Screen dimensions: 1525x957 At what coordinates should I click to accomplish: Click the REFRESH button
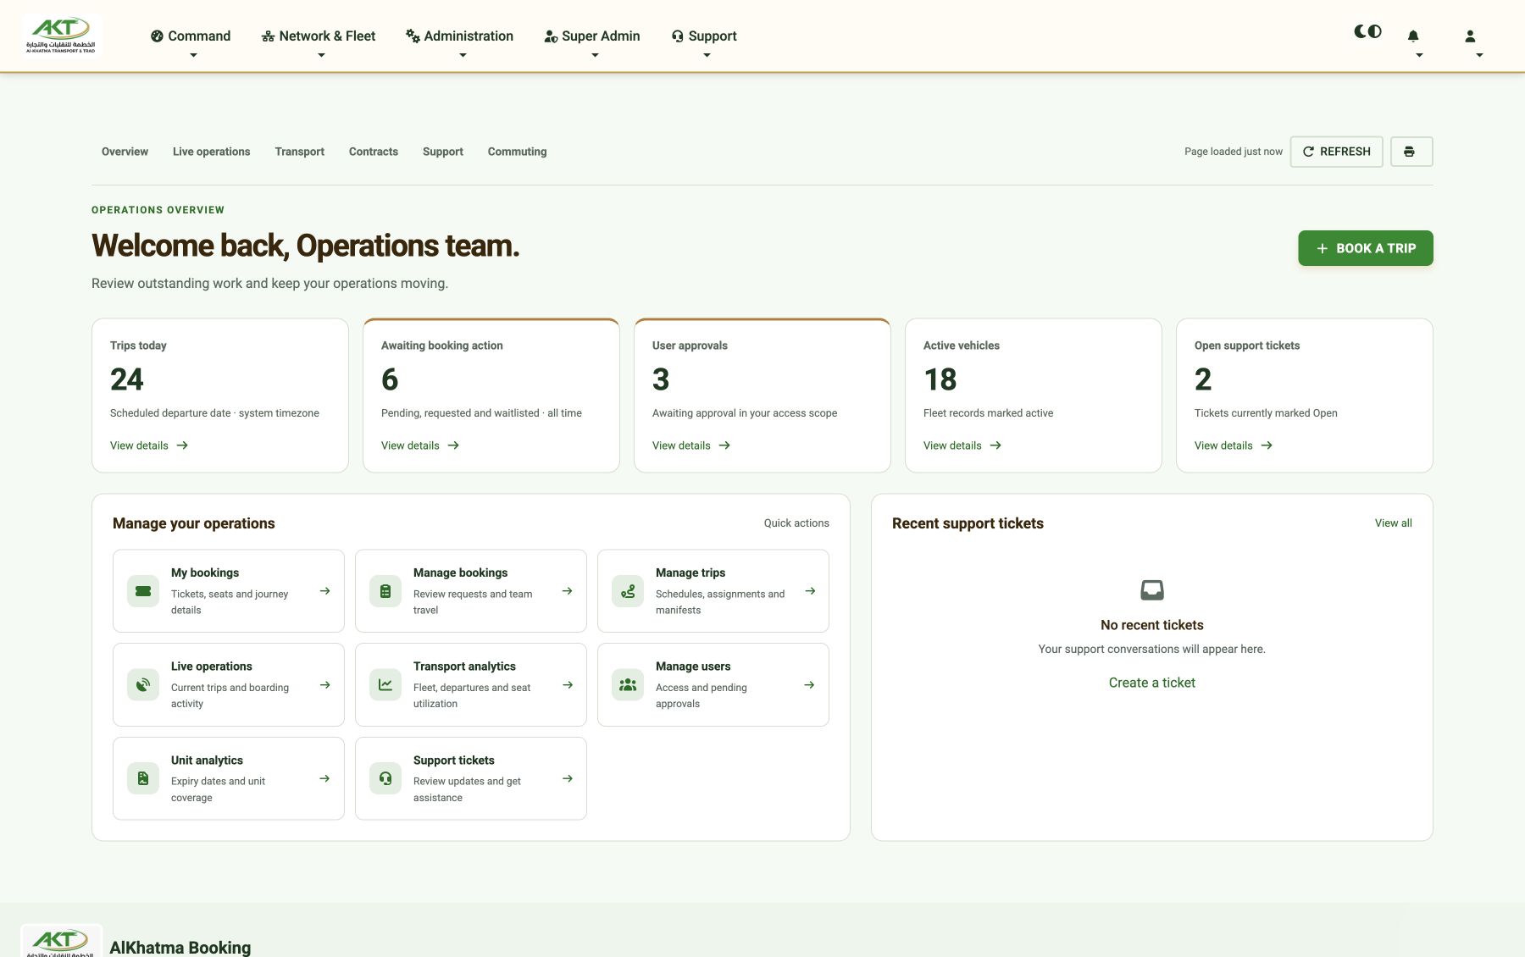(x=1336, y=152)
